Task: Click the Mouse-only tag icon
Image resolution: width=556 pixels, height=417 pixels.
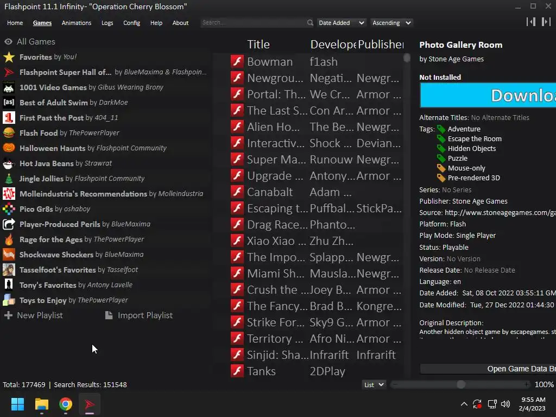Action: pos(441,168)
